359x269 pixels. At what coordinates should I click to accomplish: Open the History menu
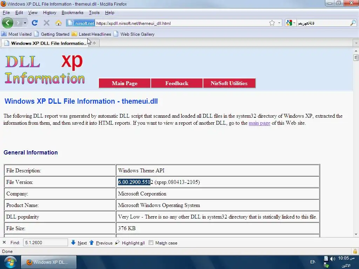(49, 13)
